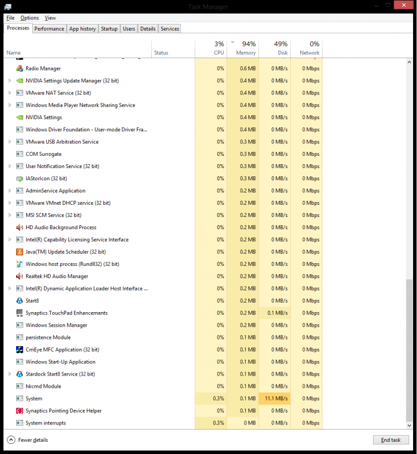Expand NVIDIA Settings Update Manager process
The height and width of the screenshot is (454, 417).
coord(9,81)
